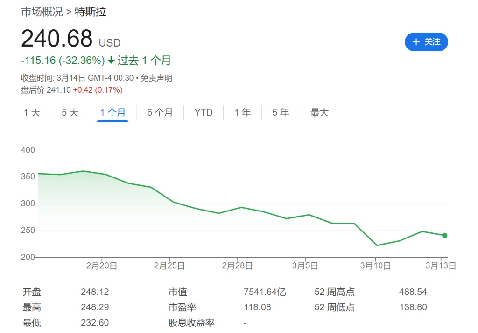Viewport: 478px width, 333px height.
Task: Click the green endpoint dot on chart
Action: pyautogui.click(x=444, y=236)
